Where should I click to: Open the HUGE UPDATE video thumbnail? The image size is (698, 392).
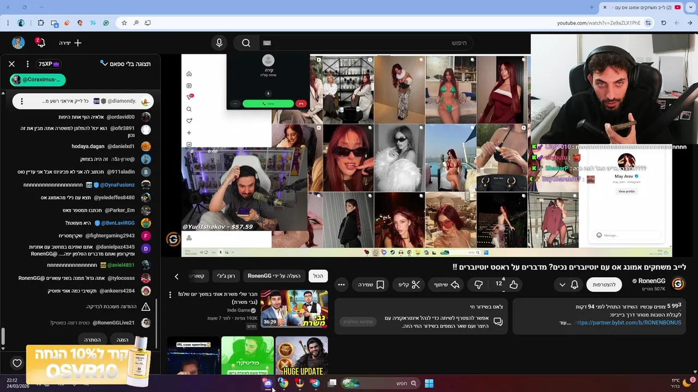302,356
